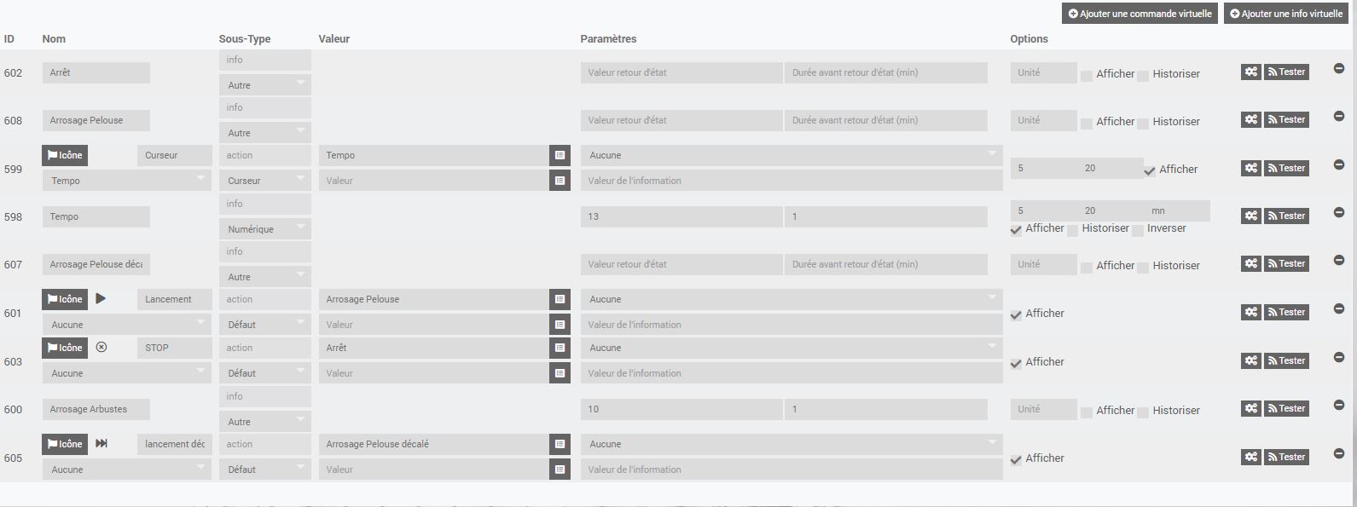
Task: Expand the Curseur sous-type dropdown
Action: (264, 181)
